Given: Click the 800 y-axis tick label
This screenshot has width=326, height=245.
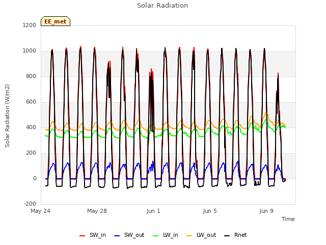Looking at the screenshot, I should point(31,77).
